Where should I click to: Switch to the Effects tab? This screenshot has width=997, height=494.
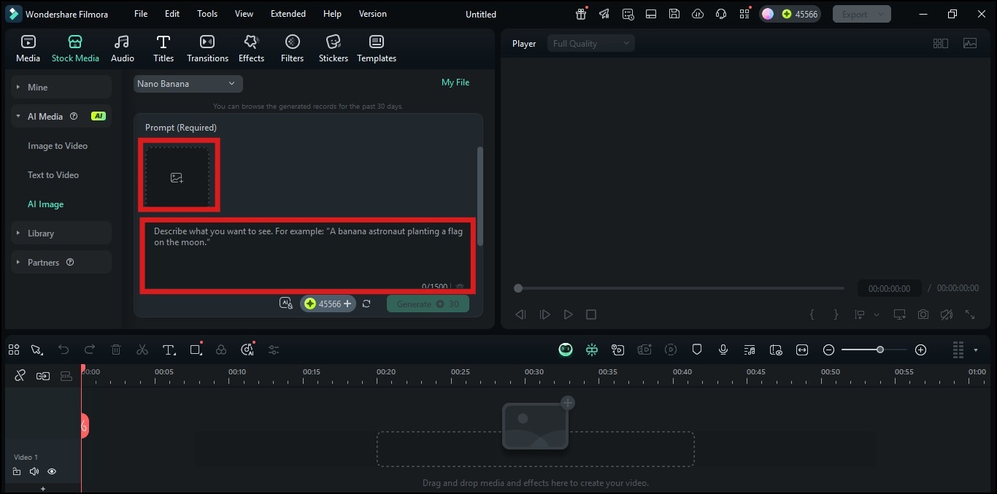(251, 49)
